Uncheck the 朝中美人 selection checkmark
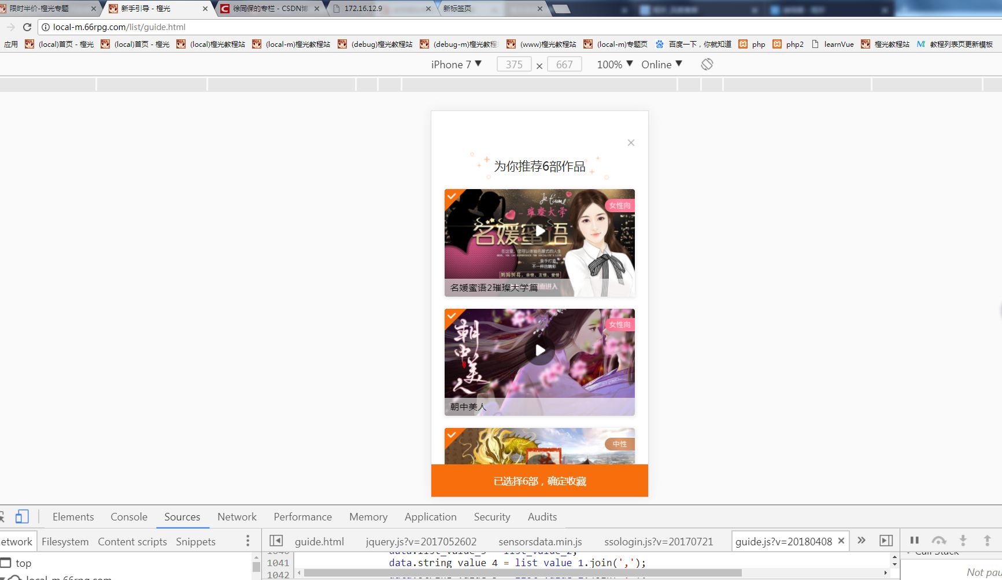Screen dimensions: 1002x580 click(x=452, y=316)
